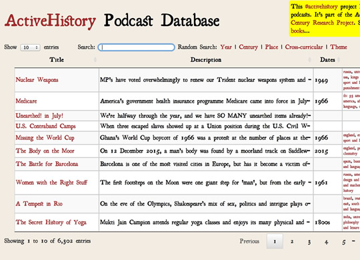Open the U.S. Contraband Camps podcast
360x260 pixels.
coord(45,126)
